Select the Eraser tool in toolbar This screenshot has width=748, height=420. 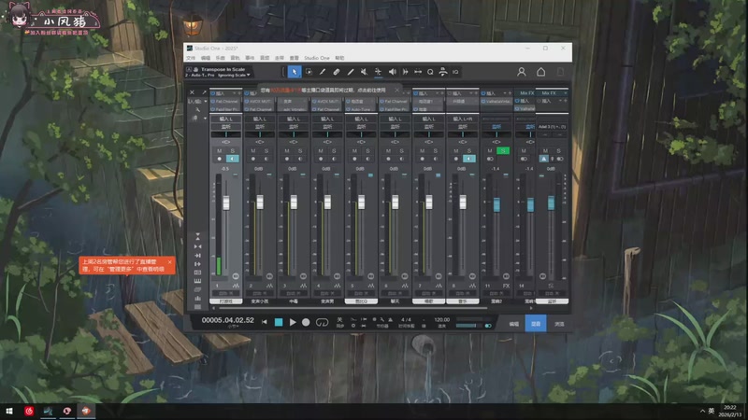[337, 71]
